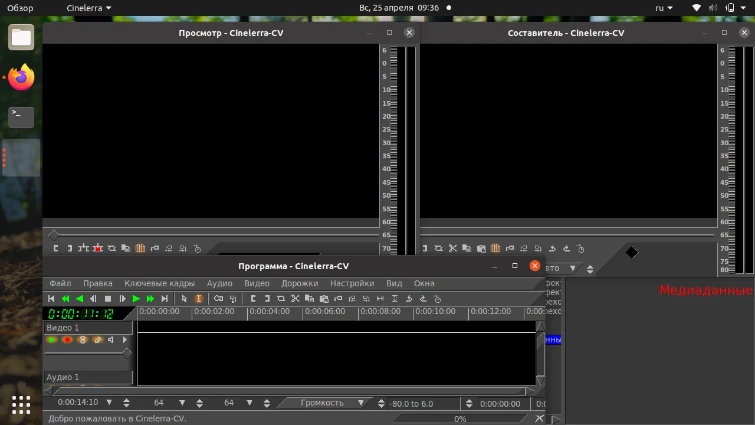Click the overwrite icon in Viewer toolbar

point(98,249)
